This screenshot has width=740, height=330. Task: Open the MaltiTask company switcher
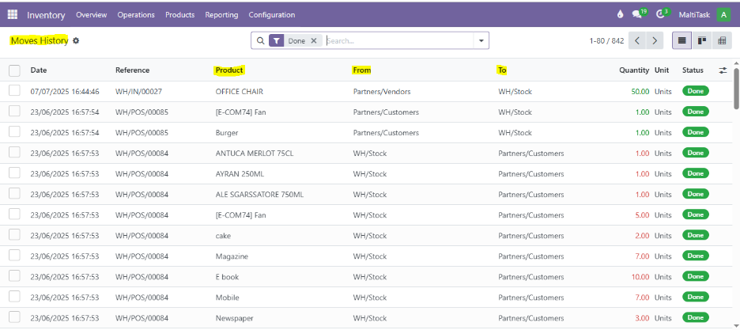pyautogui.click(x=693, y=14)
